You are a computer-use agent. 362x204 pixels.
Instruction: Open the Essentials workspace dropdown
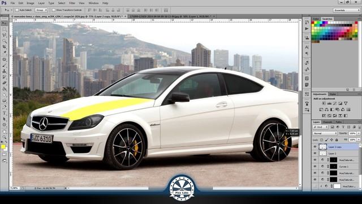click(346, 10)
